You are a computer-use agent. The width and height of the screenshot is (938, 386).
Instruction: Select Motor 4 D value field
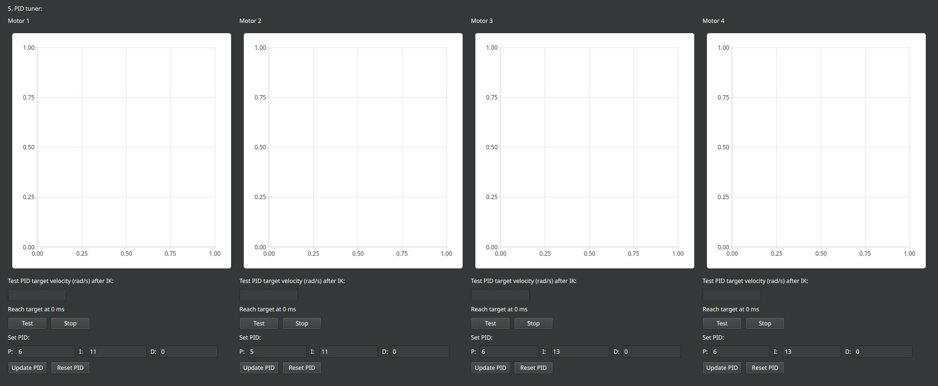[883, 352]
